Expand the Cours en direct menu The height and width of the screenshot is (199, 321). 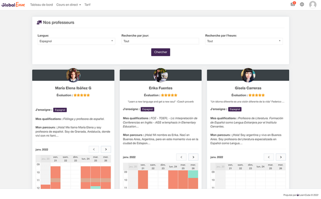pos(69,5)
